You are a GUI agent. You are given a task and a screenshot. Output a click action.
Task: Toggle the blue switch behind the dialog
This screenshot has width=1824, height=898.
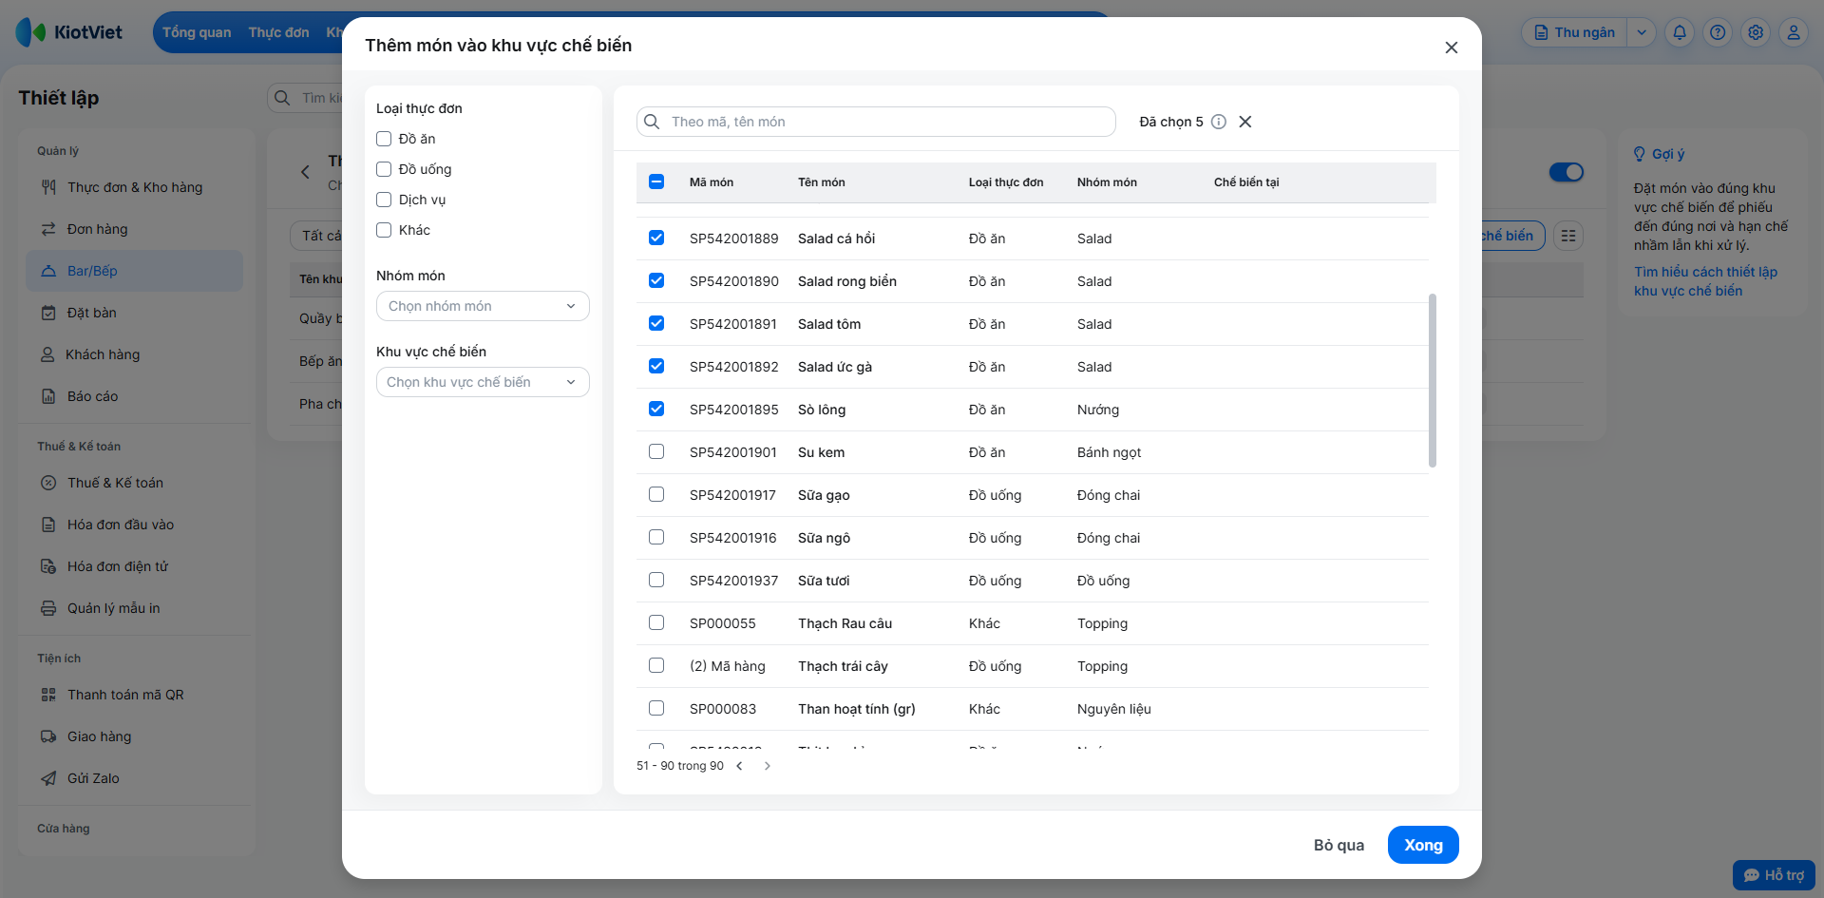(x=1567, y=172)
